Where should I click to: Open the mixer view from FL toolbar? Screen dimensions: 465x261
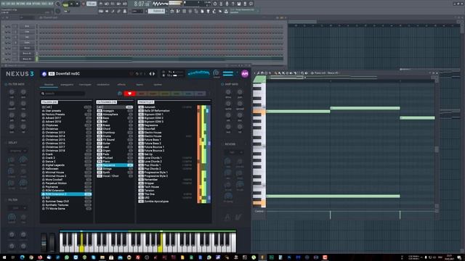point(190,12)
